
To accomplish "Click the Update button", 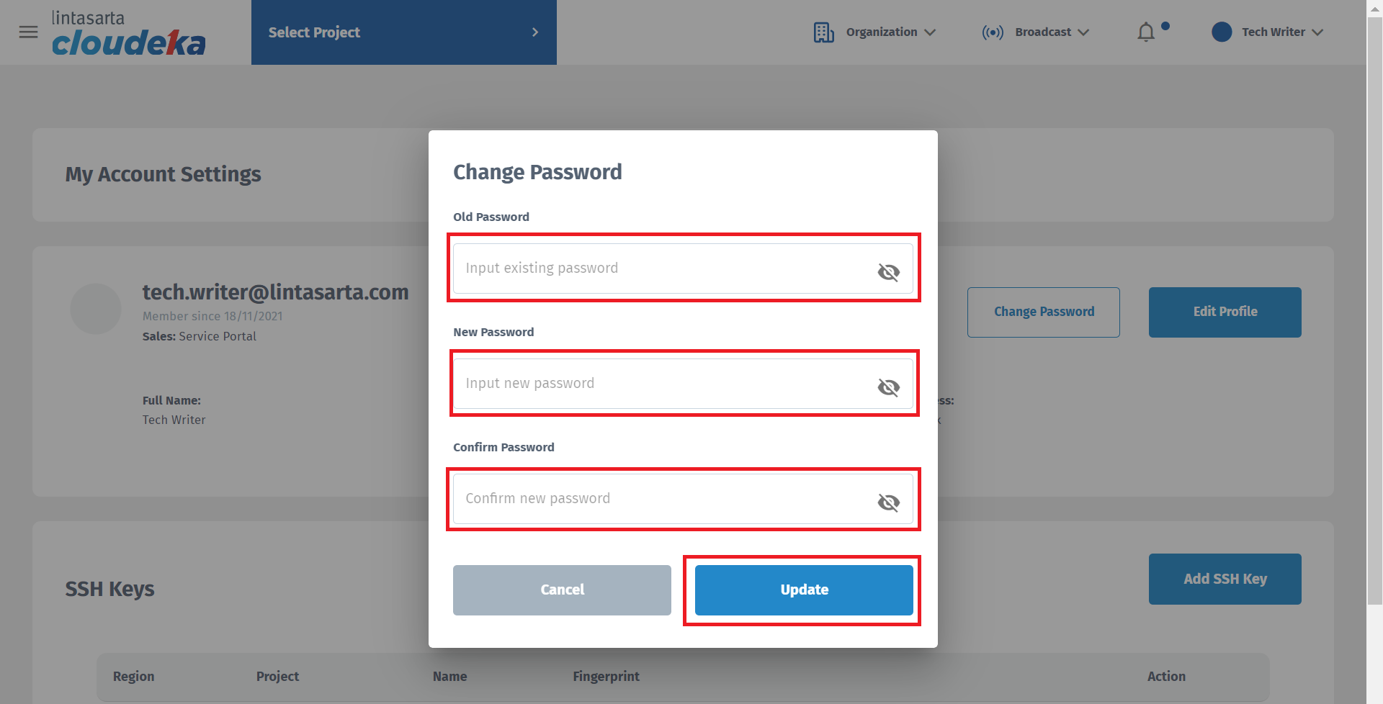I will point(804,590).
